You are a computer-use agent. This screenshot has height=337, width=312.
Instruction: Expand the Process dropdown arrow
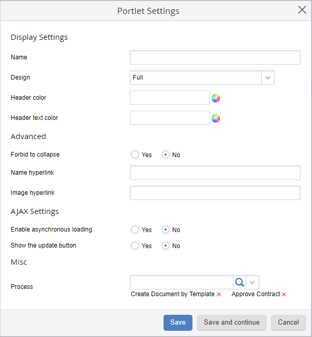coord(252,282)
